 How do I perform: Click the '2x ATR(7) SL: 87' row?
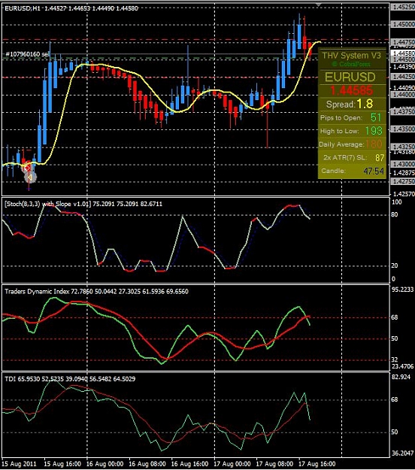353,158
